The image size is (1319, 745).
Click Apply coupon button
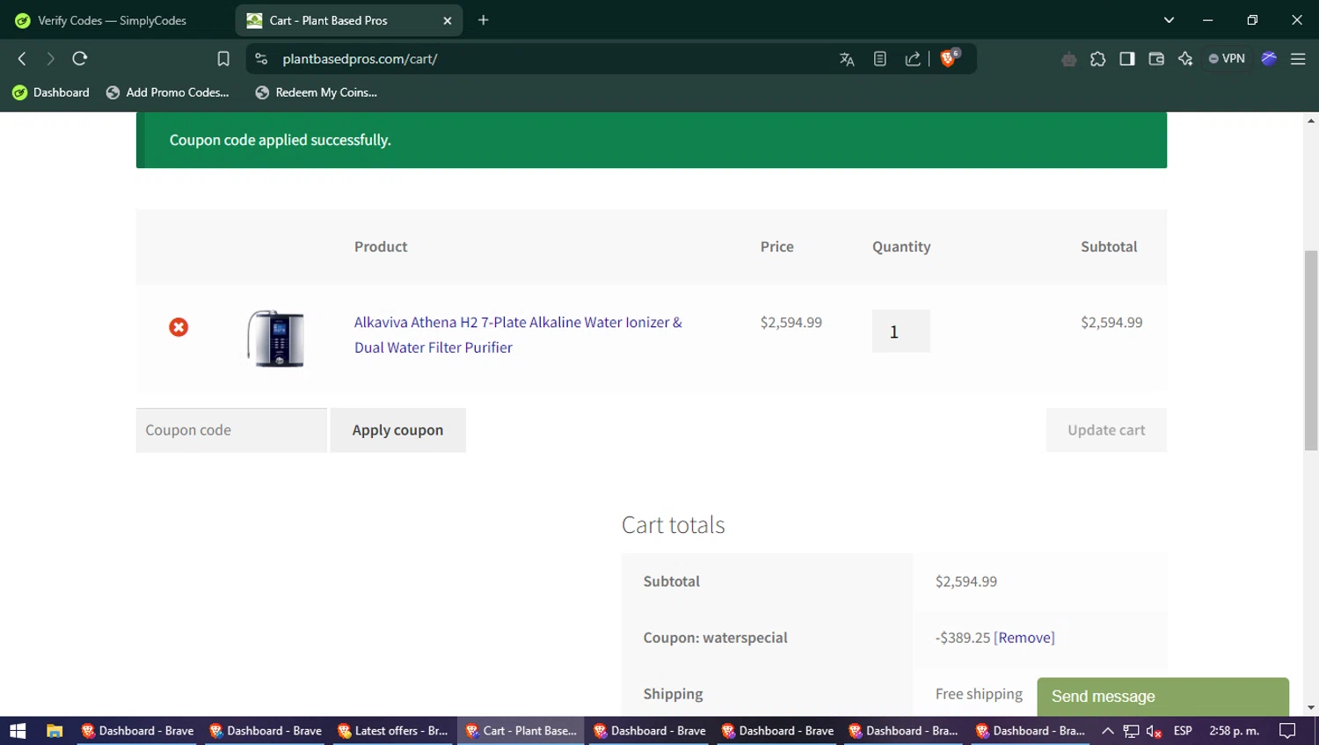coord(398,430)
